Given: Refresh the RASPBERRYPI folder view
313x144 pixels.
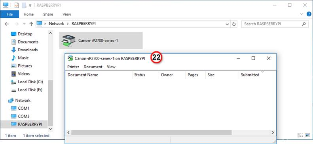Looking at the screenshot, I should (x=234, y=24).
